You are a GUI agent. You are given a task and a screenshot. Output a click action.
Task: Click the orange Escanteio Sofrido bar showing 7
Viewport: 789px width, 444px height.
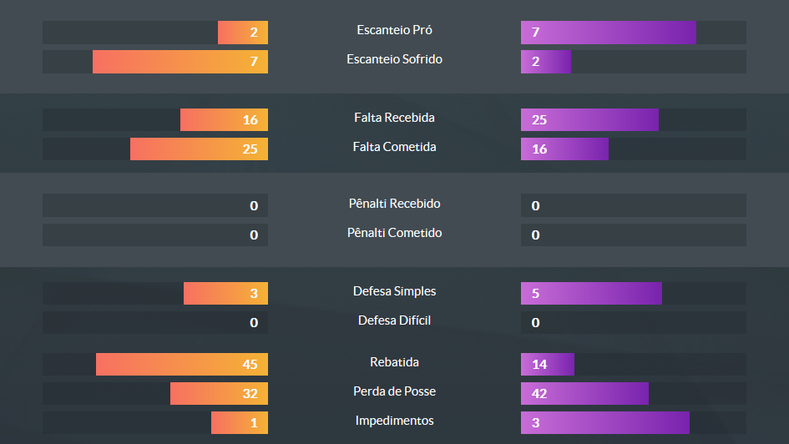coord(180,62)
